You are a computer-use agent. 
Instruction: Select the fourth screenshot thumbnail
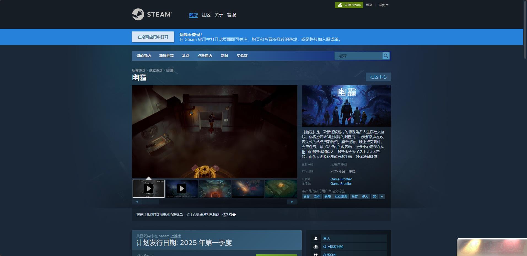click(x=248, y=189)
